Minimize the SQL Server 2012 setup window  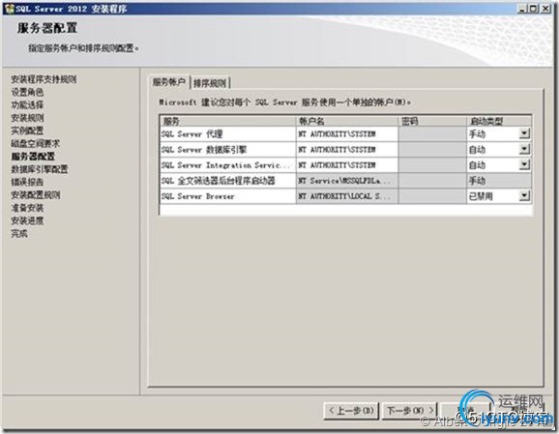point(522,9)
